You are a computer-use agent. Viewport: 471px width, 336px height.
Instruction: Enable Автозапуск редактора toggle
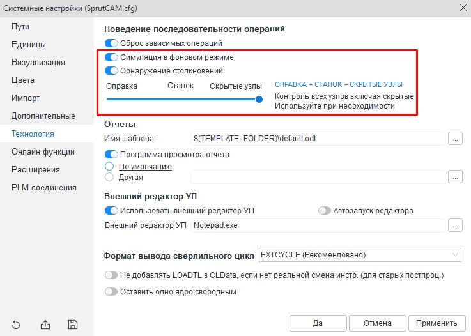coord(325,211)
